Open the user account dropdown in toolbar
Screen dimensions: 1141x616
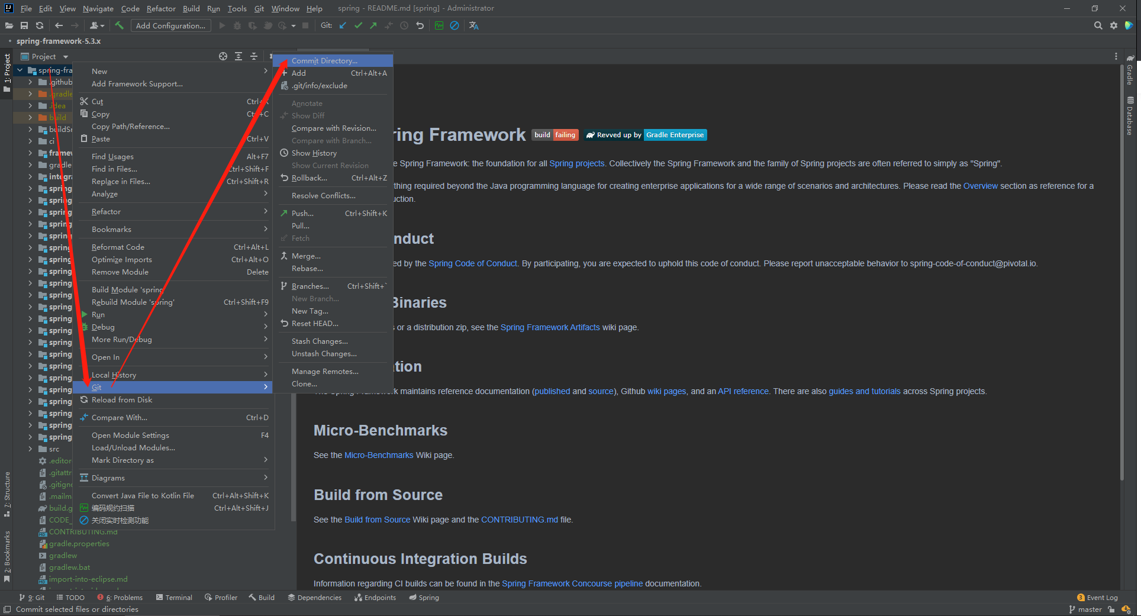(x=97, y=25)
